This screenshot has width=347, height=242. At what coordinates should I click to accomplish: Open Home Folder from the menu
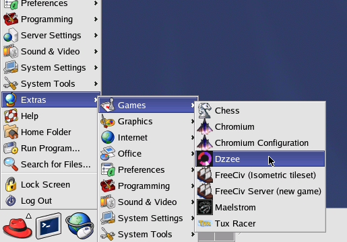click(49, 132)
